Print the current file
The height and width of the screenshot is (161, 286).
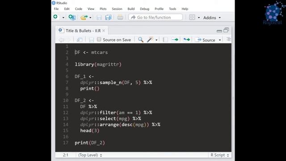120,17
